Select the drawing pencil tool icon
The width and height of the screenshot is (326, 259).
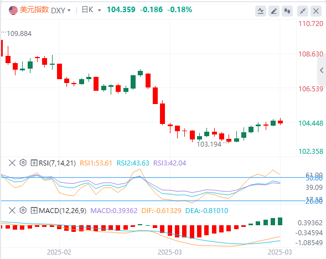[274, 11]
